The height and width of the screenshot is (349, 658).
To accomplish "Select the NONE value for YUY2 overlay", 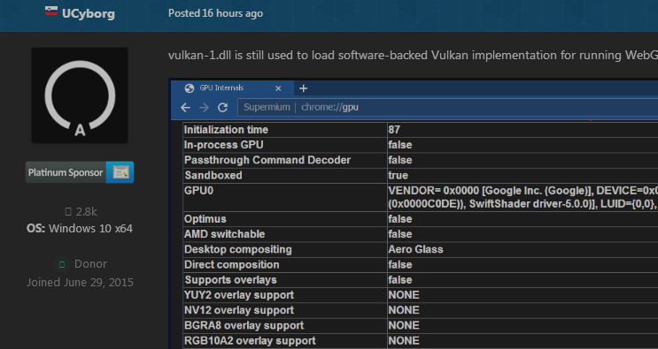I will (x=404, y=295).
